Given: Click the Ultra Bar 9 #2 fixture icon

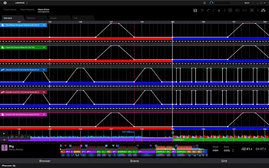Looking at the screenshot, I should click(3, 92).
